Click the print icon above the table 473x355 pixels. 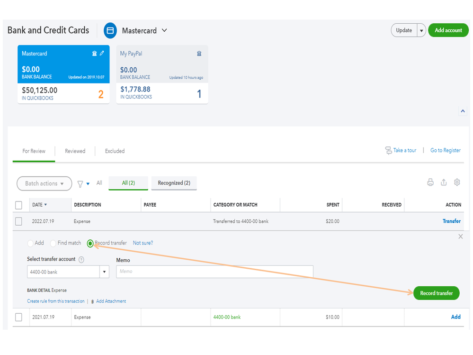pyautogui.click(x=430, y=182)
